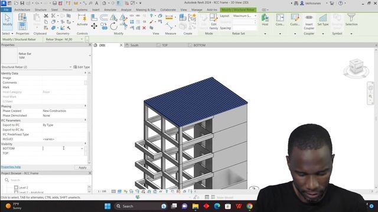Expand the Select panel dropdown

(x=7, y=34)
